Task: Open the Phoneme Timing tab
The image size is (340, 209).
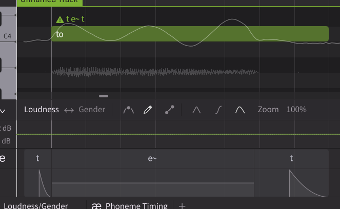Action: coord(130,205)
